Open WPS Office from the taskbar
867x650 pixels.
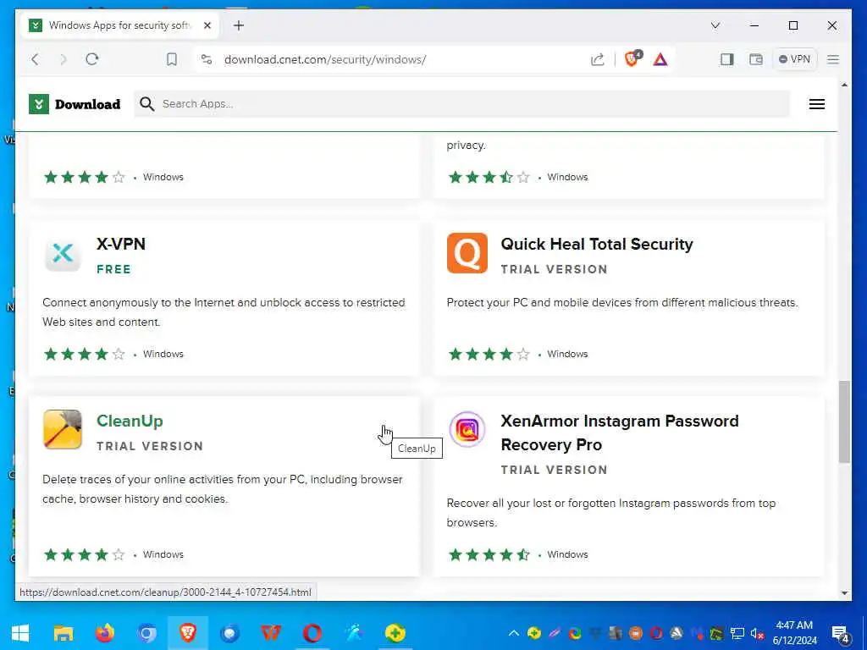tap(270, 633)
